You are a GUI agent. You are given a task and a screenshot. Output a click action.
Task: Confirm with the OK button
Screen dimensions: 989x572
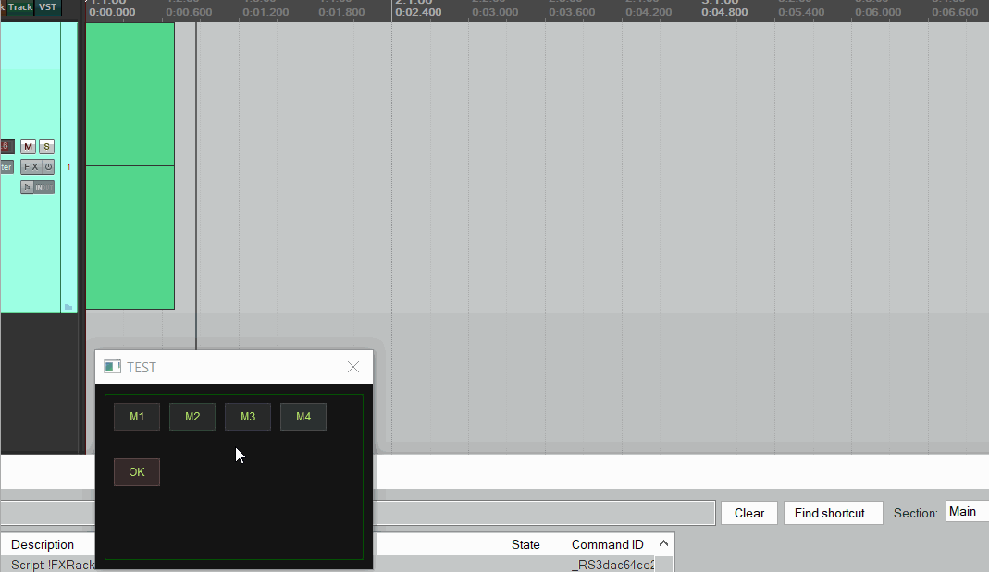pyautogui.click(x=137, y=472)
